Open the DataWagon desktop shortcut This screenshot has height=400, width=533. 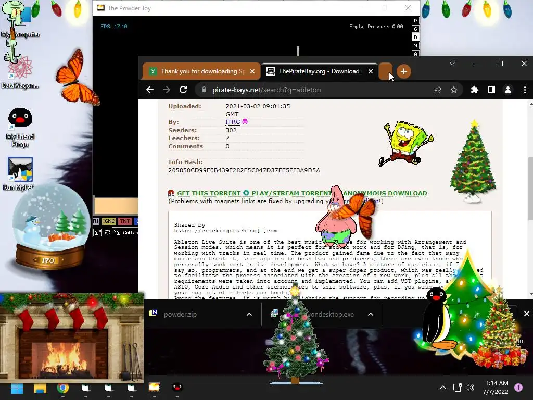point(20,73)
